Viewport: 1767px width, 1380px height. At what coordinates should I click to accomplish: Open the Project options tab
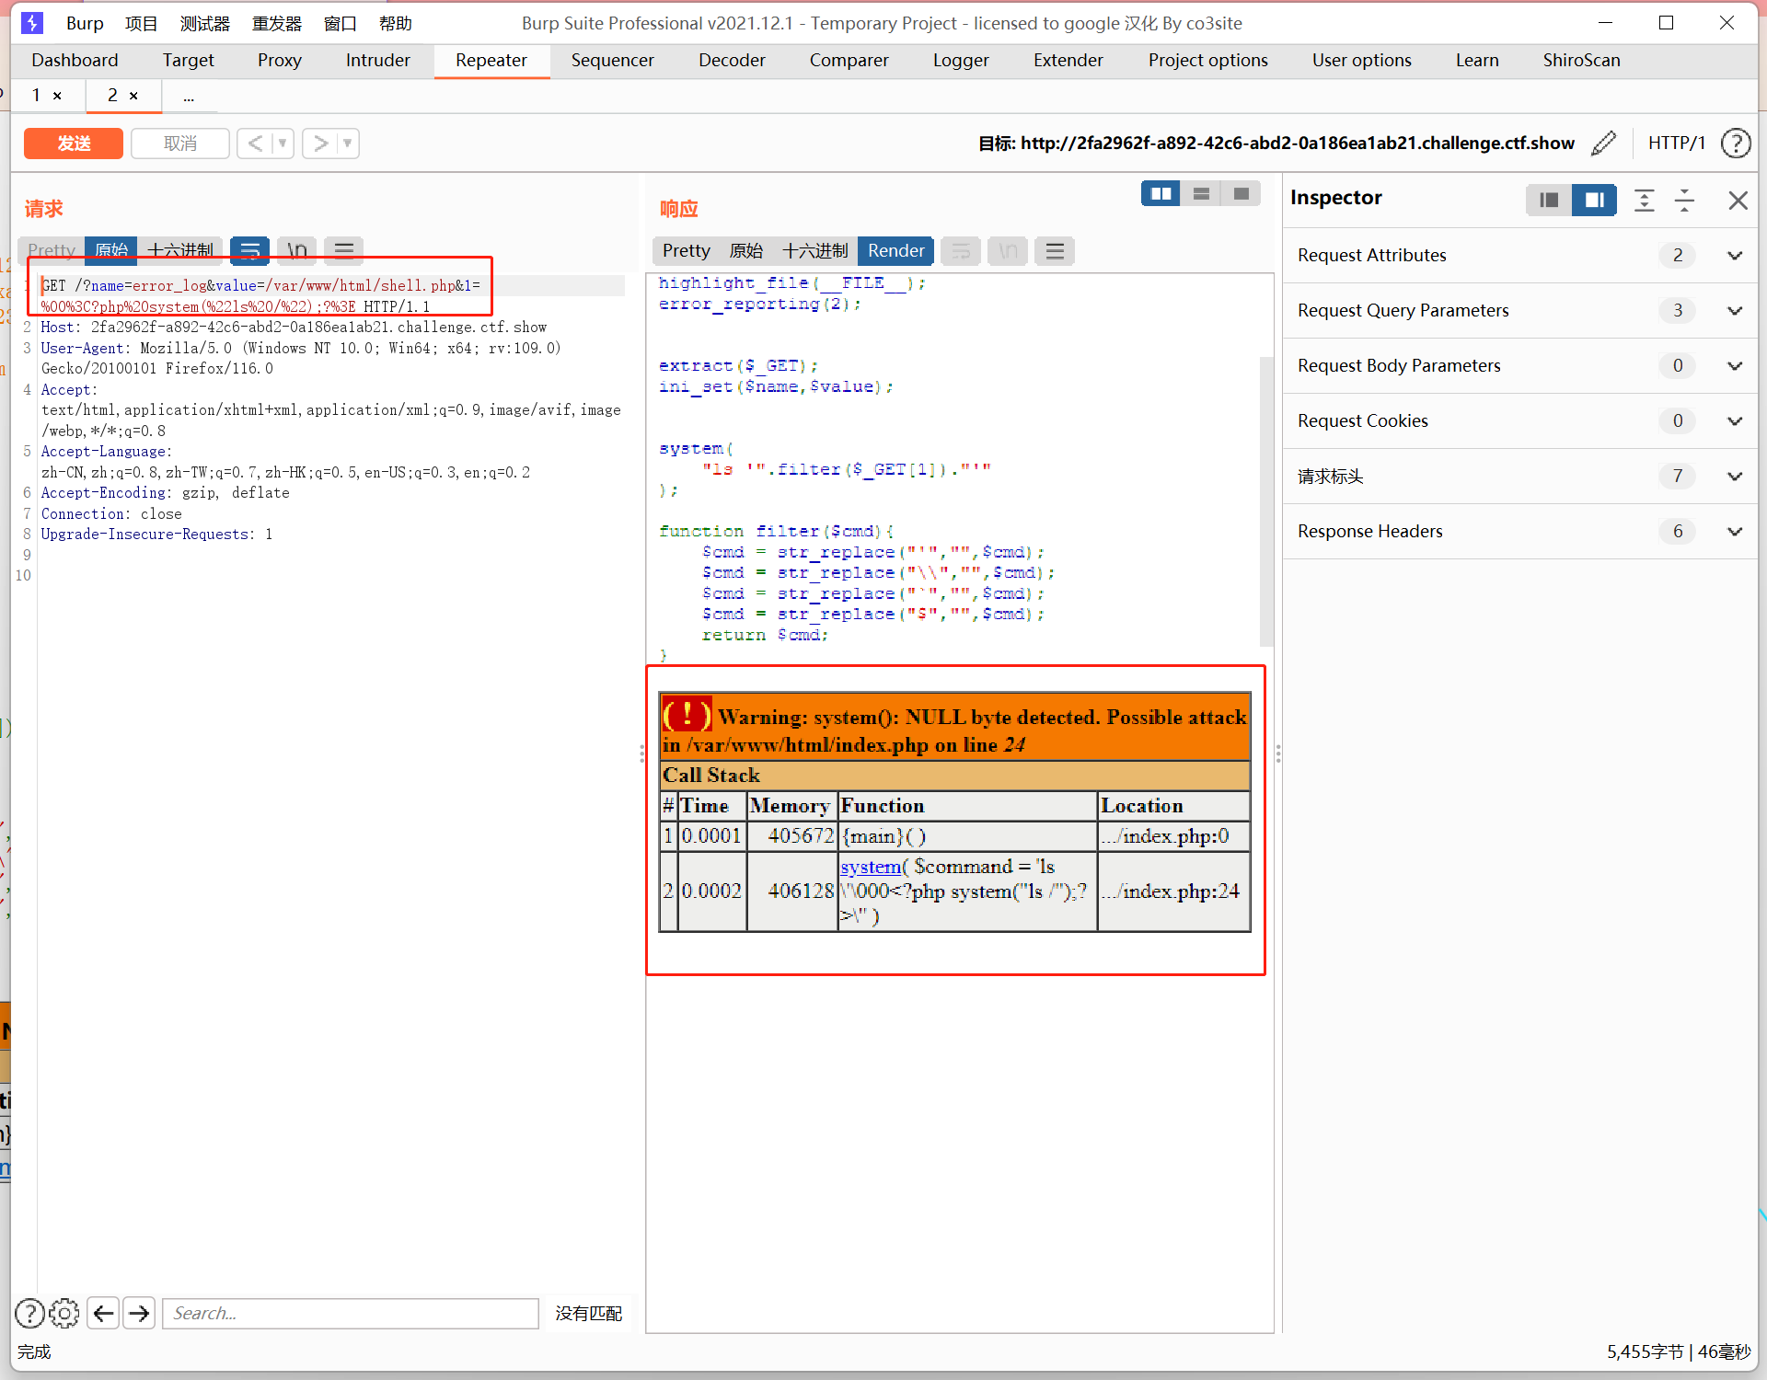pos(1207,60)
